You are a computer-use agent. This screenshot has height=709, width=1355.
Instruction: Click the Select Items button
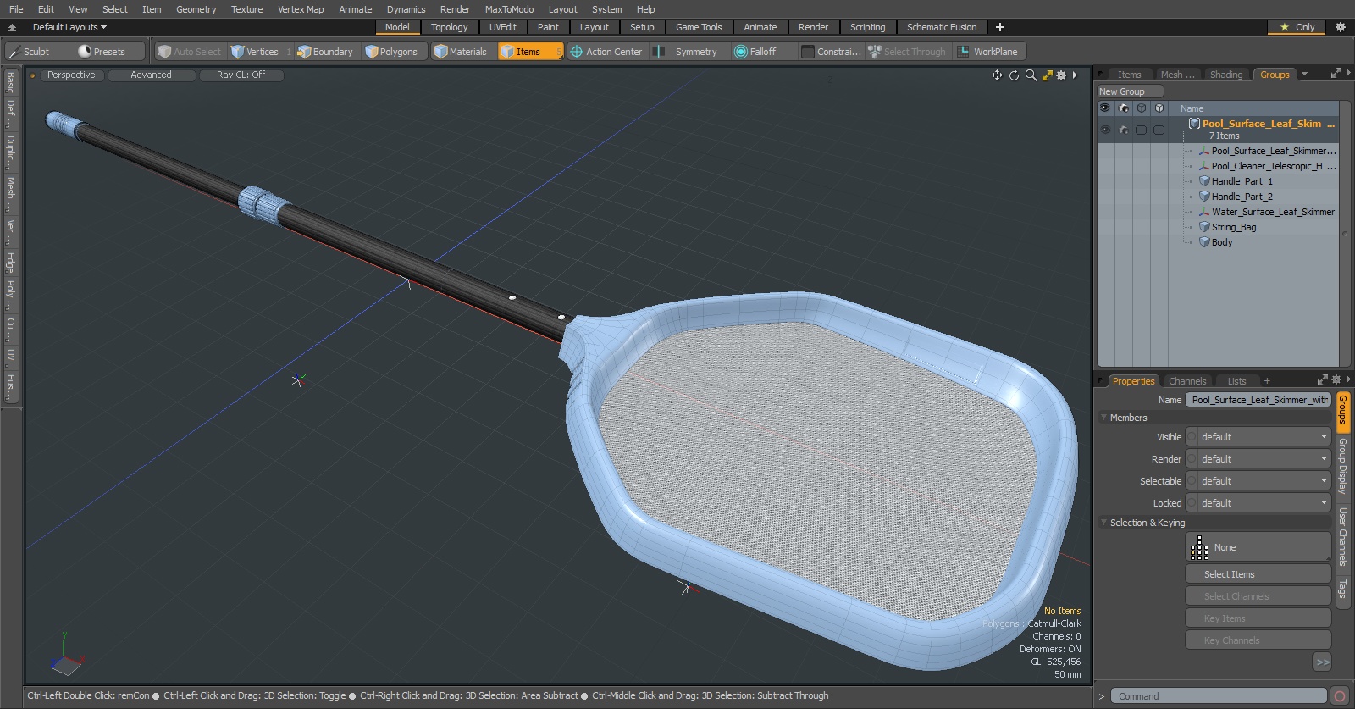(x=1258, y=574)
